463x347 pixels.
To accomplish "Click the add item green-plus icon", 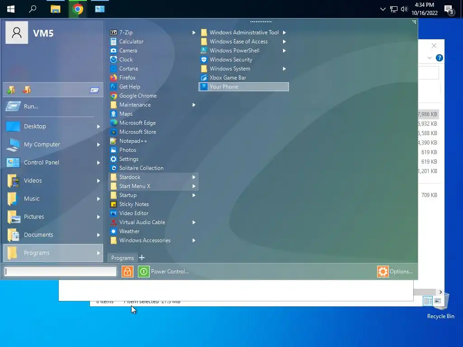I will pyautogui.click(x=11, y=90).
